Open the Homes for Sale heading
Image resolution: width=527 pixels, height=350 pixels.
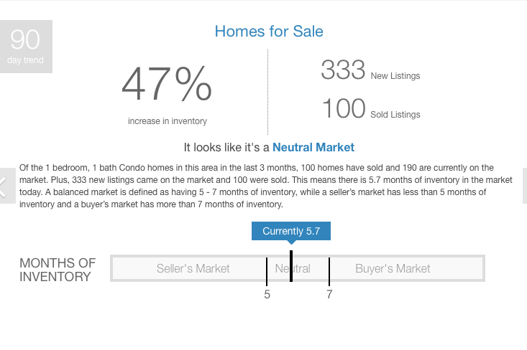click(x=269, y=32)
